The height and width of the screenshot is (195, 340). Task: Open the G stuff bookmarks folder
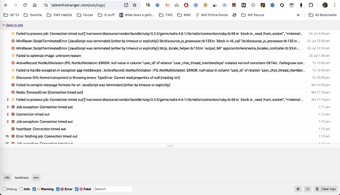tap(106, 15)
